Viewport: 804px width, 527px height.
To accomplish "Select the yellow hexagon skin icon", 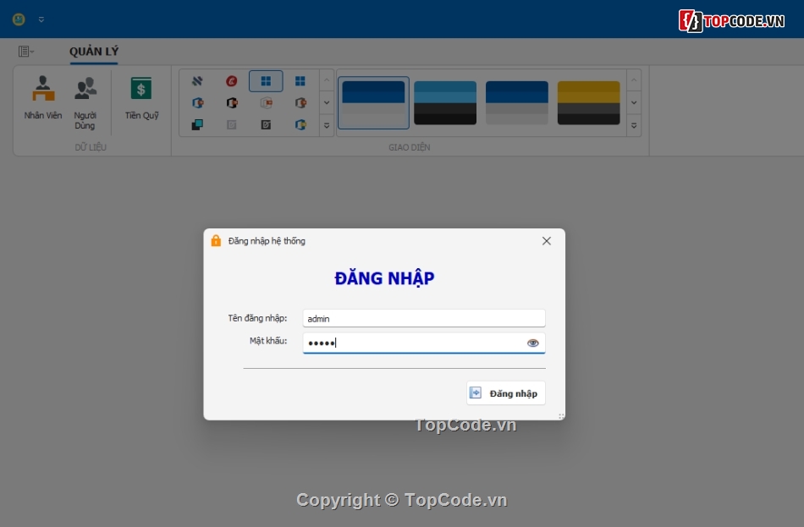I will pyautogui.click(x=300, y=125).
